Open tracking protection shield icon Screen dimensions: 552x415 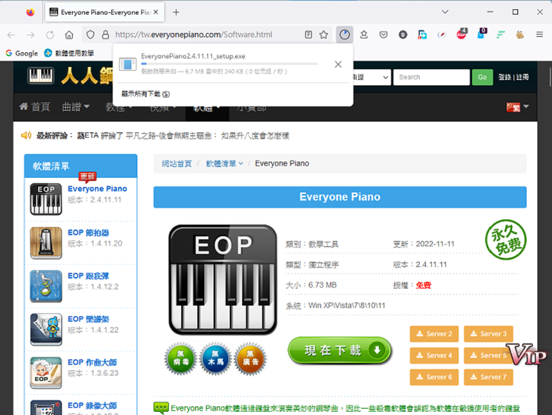pyautogui.click(x=90, y=34)
